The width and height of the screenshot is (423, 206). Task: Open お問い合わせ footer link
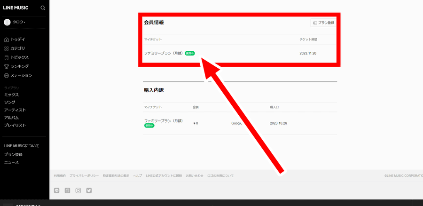[195, 176]
